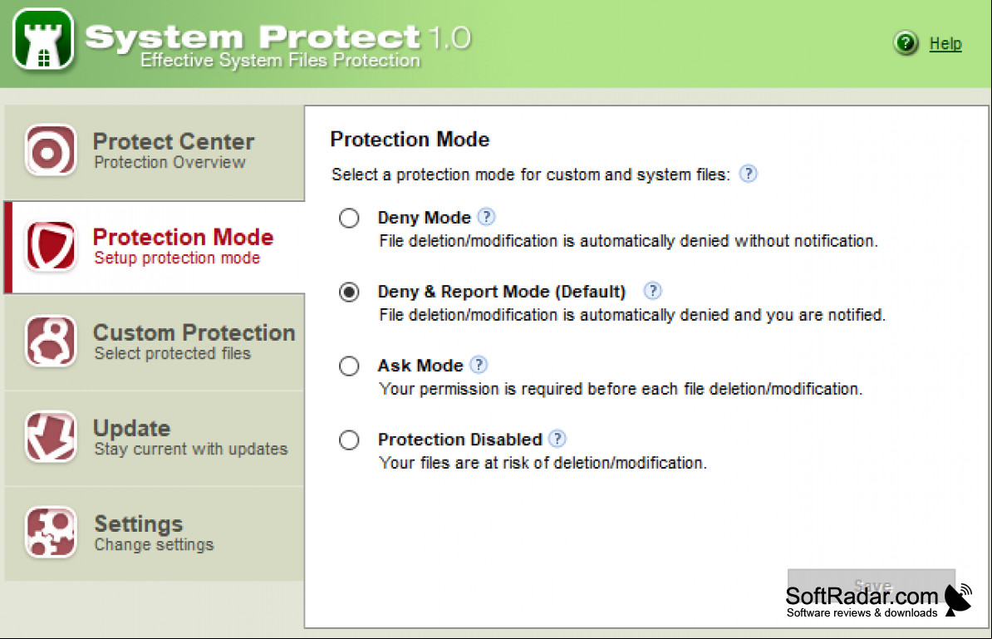Open the Settings tab
This screenshot has width=992, height=639.
click(155, 533)
